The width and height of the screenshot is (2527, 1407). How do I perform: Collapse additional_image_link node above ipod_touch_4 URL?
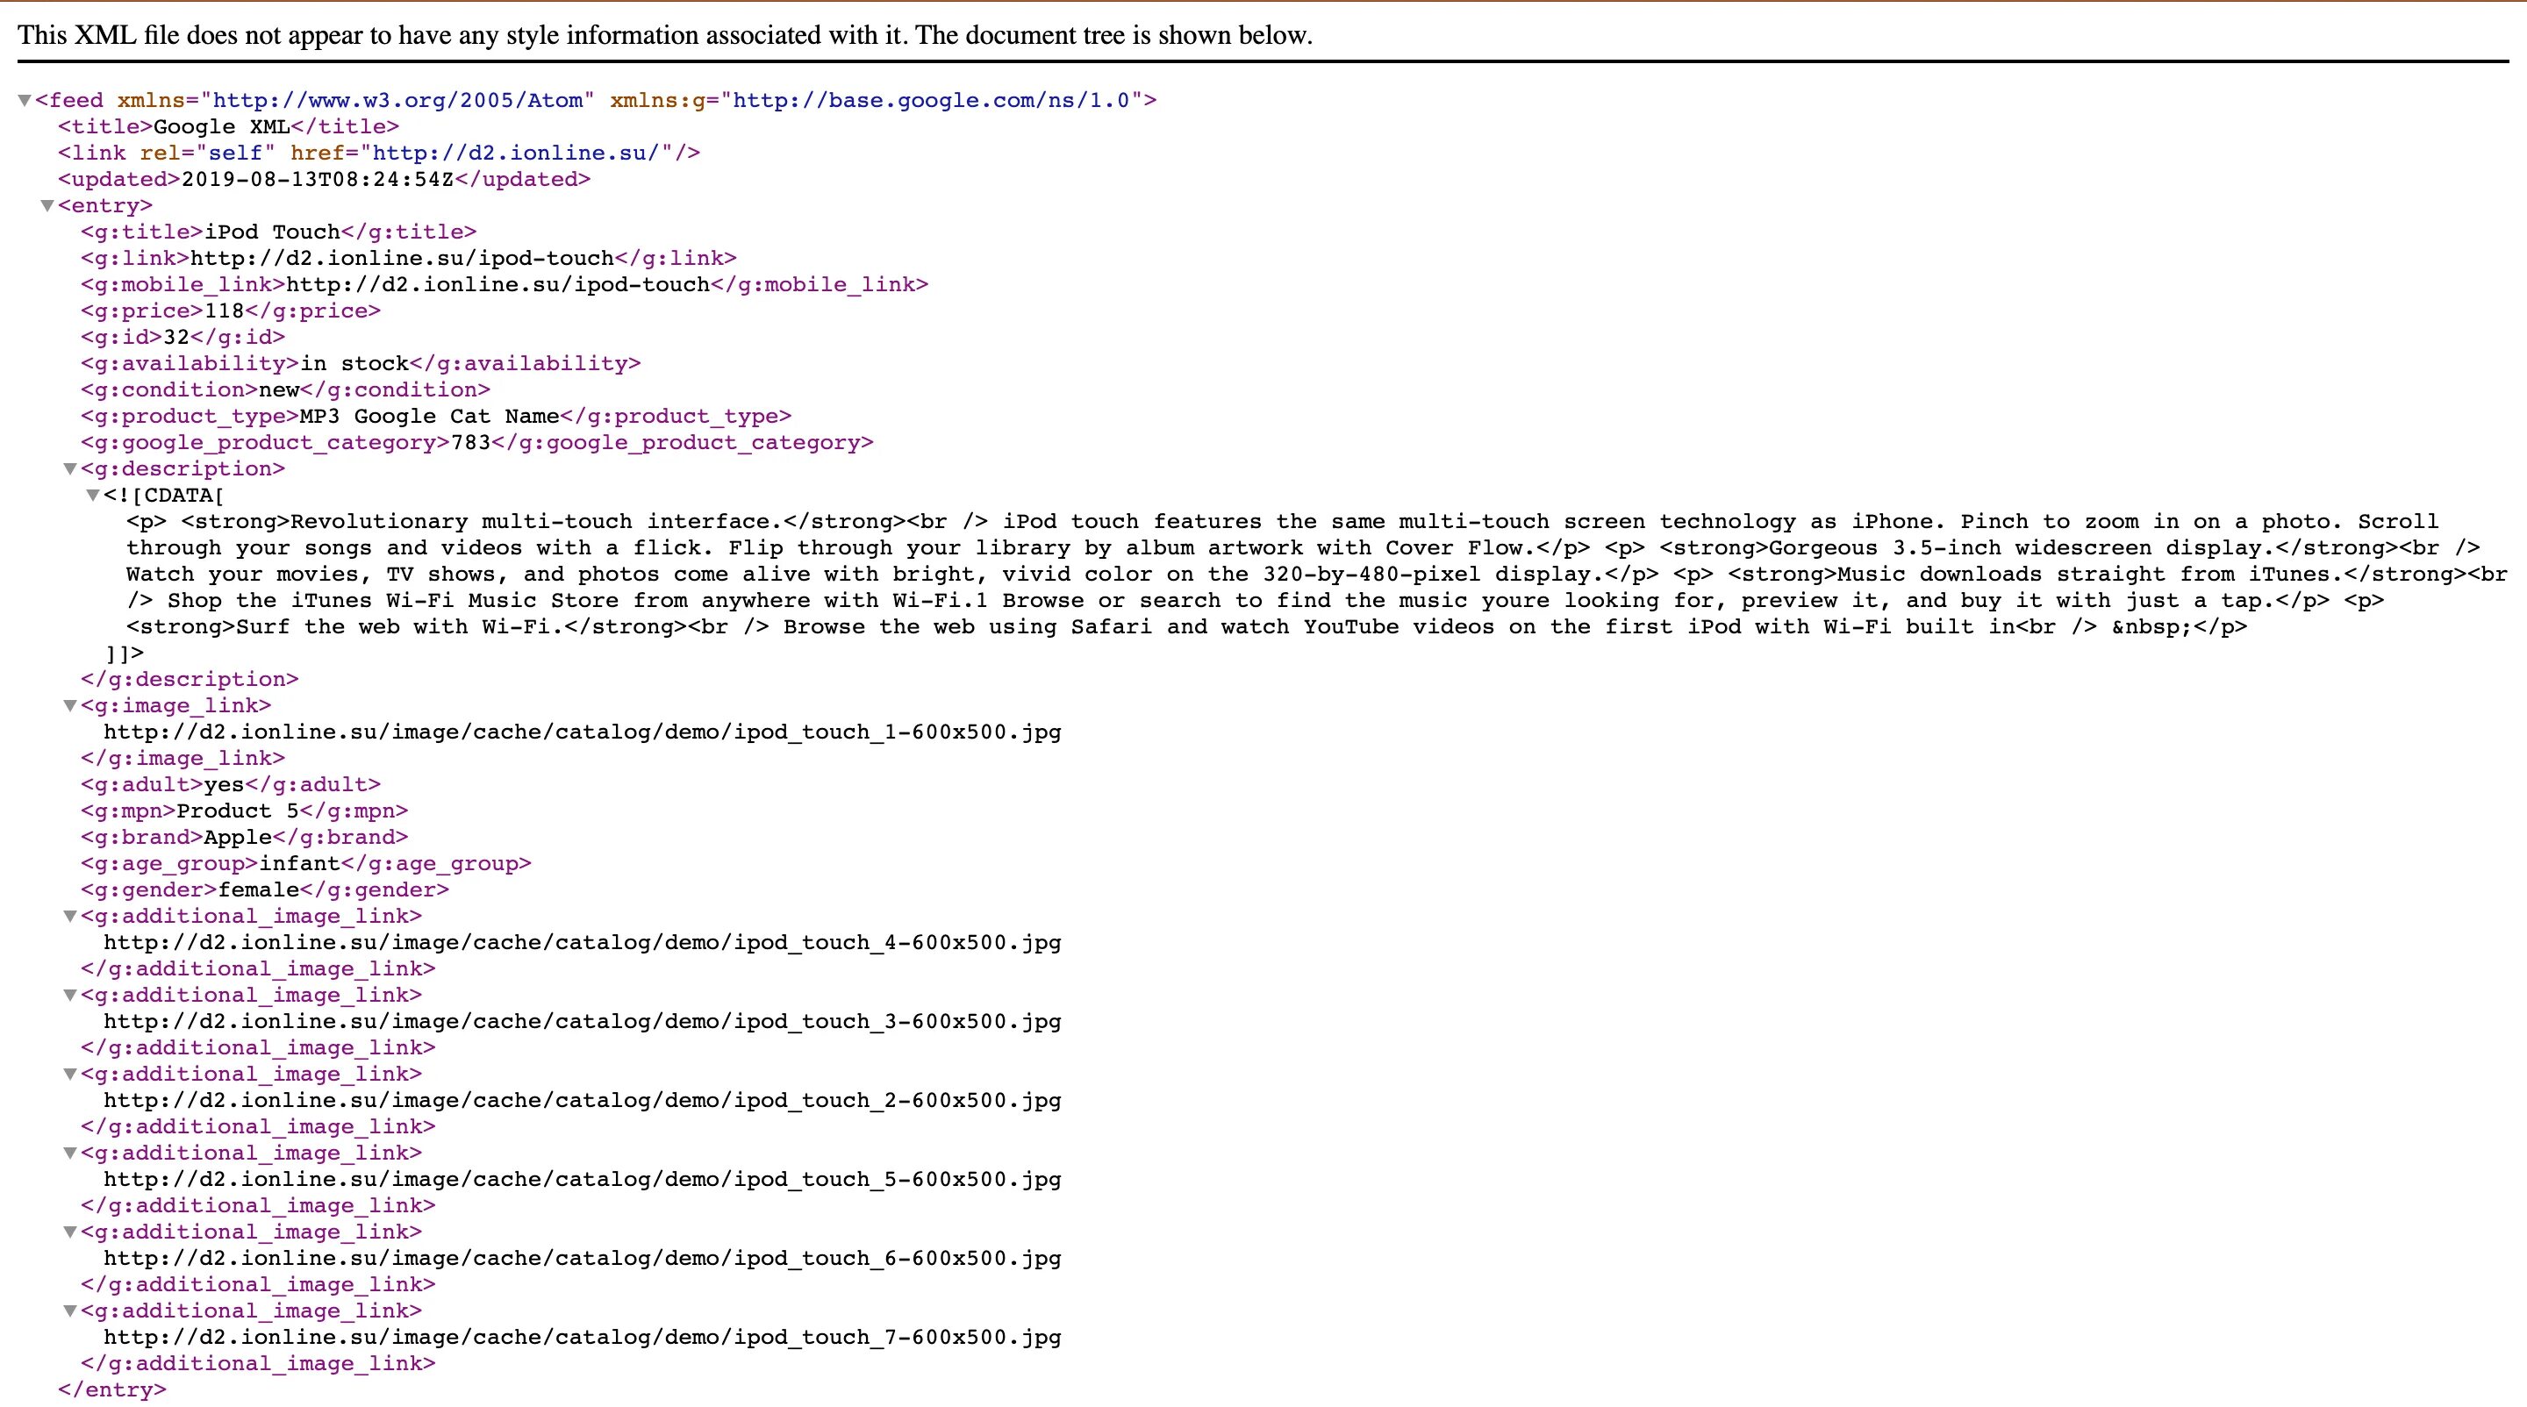pyautogui.click(x=69, y=917)
